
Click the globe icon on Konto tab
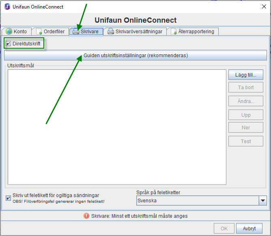tap(9, 32)
